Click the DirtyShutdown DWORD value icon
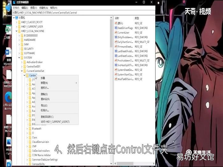 point(116,37)
